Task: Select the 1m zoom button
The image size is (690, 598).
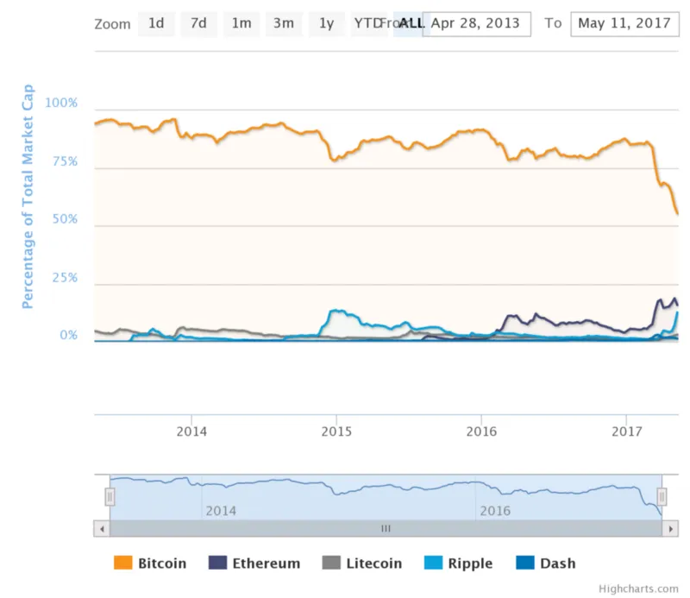Action: point(241,23)
